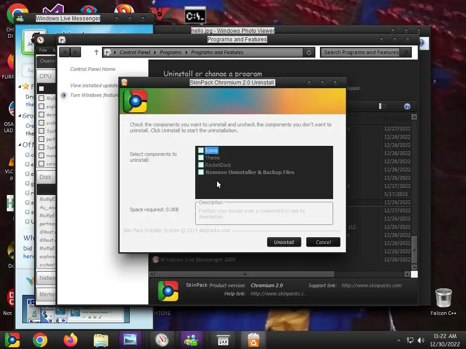This screenshot has height=349, width=466.
Task: Collapse Offline section in Messenger
Action: tap(20, 145)
